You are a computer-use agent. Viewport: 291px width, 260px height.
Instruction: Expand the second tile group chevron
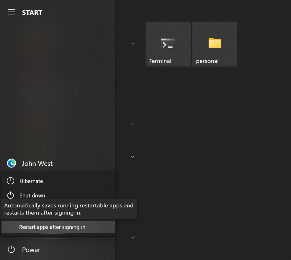pyautogui.click(x=132, y=124)
